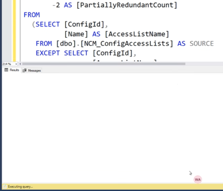Click the SELECT keyword after EXCEPT
This screenshot has height=191, width=223.
pos(76,53)
